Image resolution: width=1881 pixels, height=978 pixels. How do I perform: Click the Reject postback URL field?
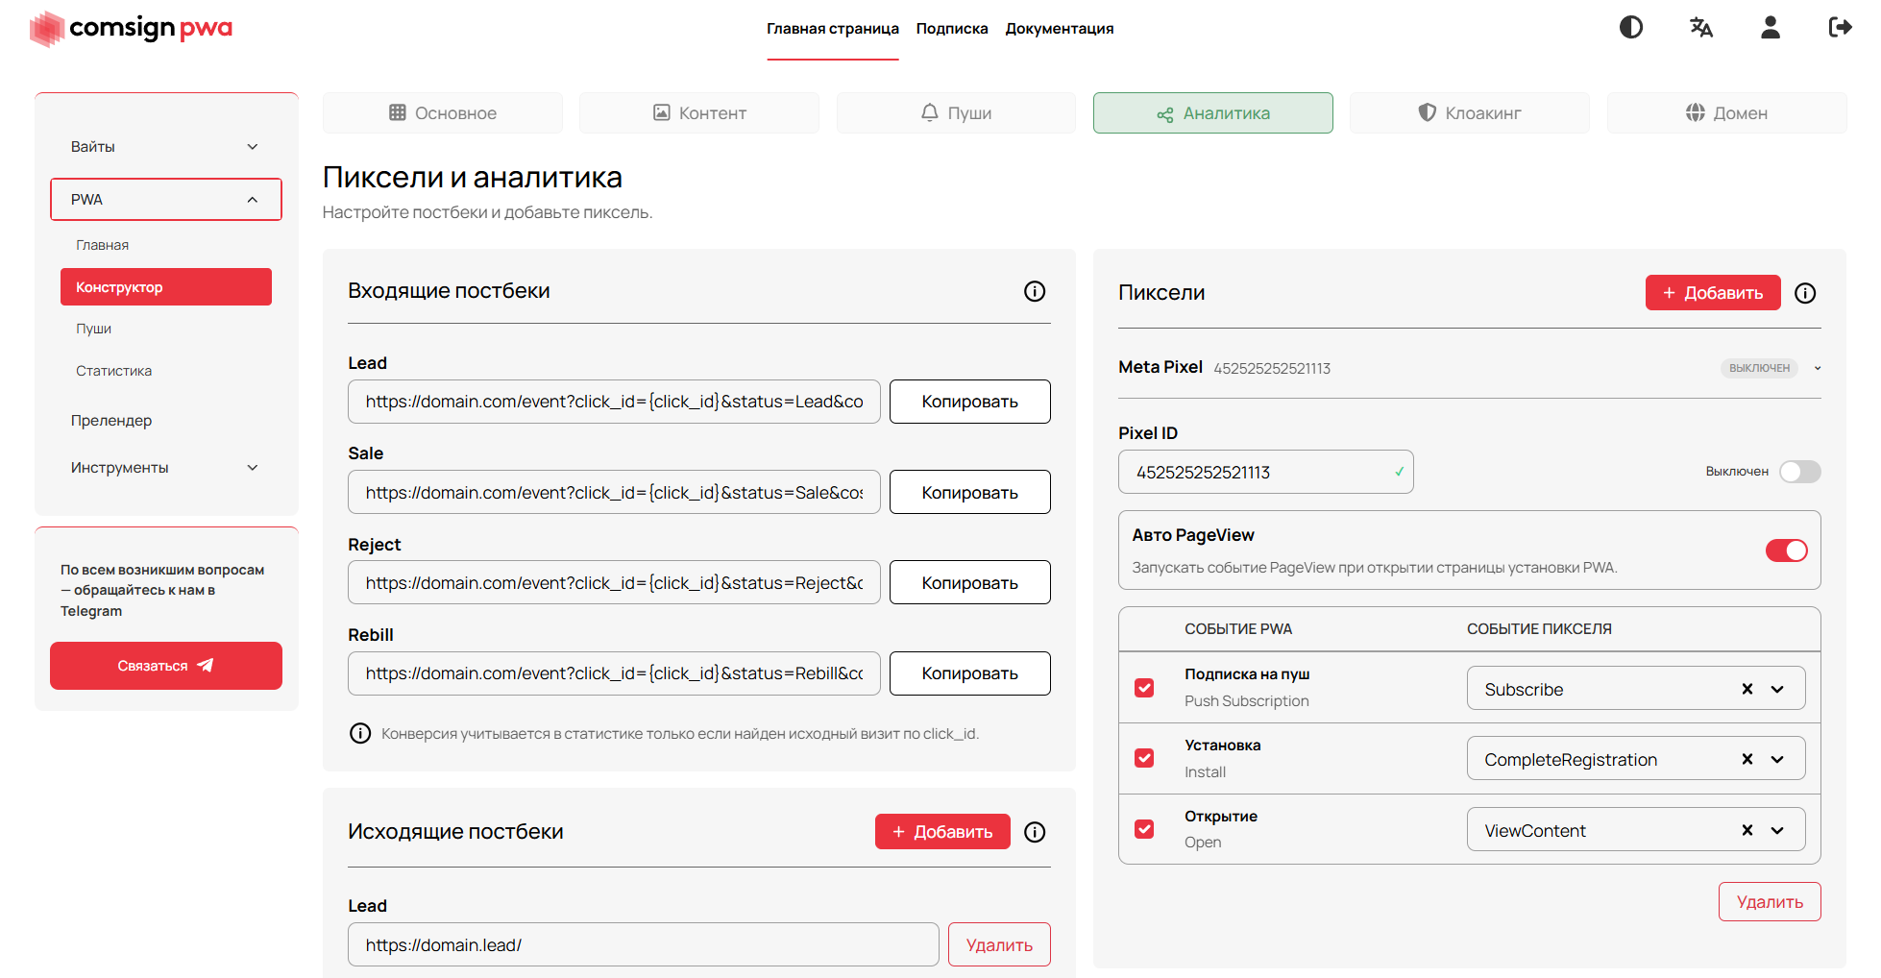coord(614,582)
